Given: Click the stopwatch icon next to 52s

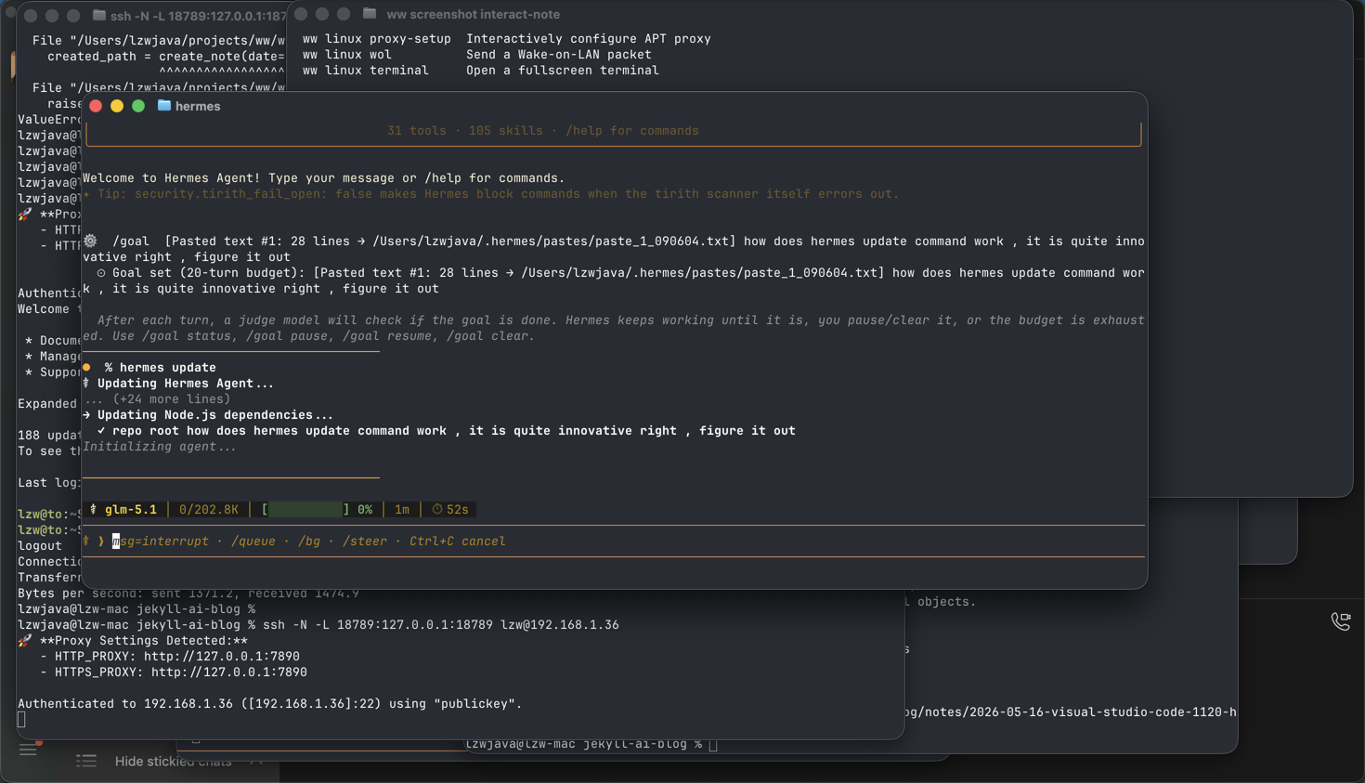Looking at the screenshot, I should (x=436, y=509).
